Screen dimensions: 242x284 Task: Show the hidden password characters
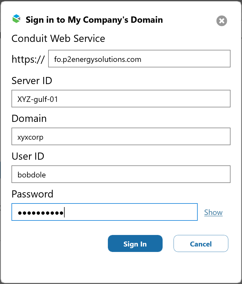pos(213,212)
